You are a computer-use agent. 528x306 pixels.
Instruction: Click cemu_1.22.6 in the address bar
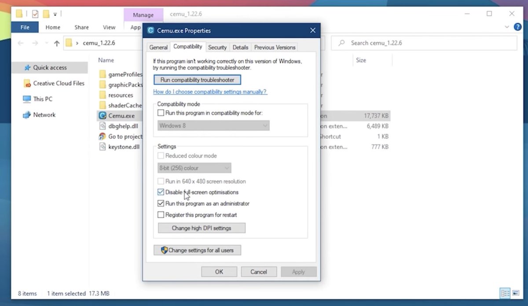coord(99,43)
